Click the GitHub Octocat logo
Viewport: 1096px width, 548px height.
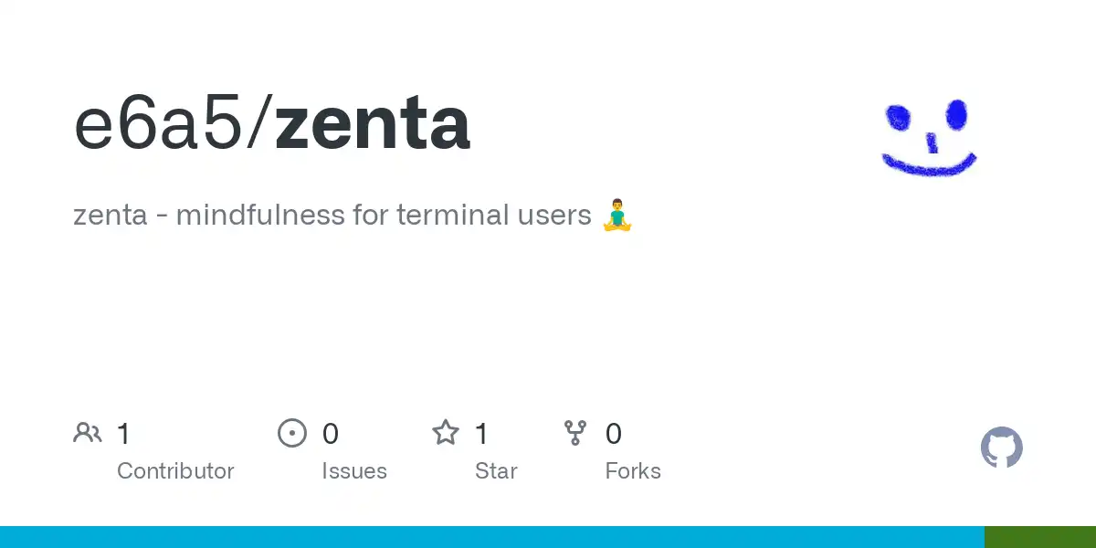pos(1002,448)
